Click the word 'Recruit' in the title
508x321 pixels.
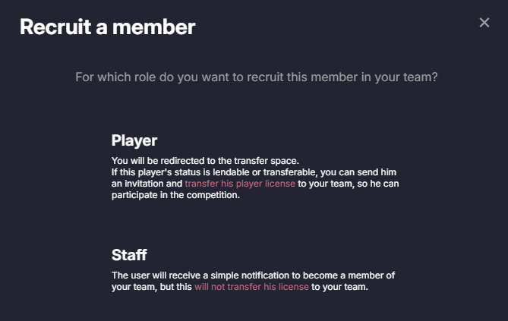pos(51,27)
